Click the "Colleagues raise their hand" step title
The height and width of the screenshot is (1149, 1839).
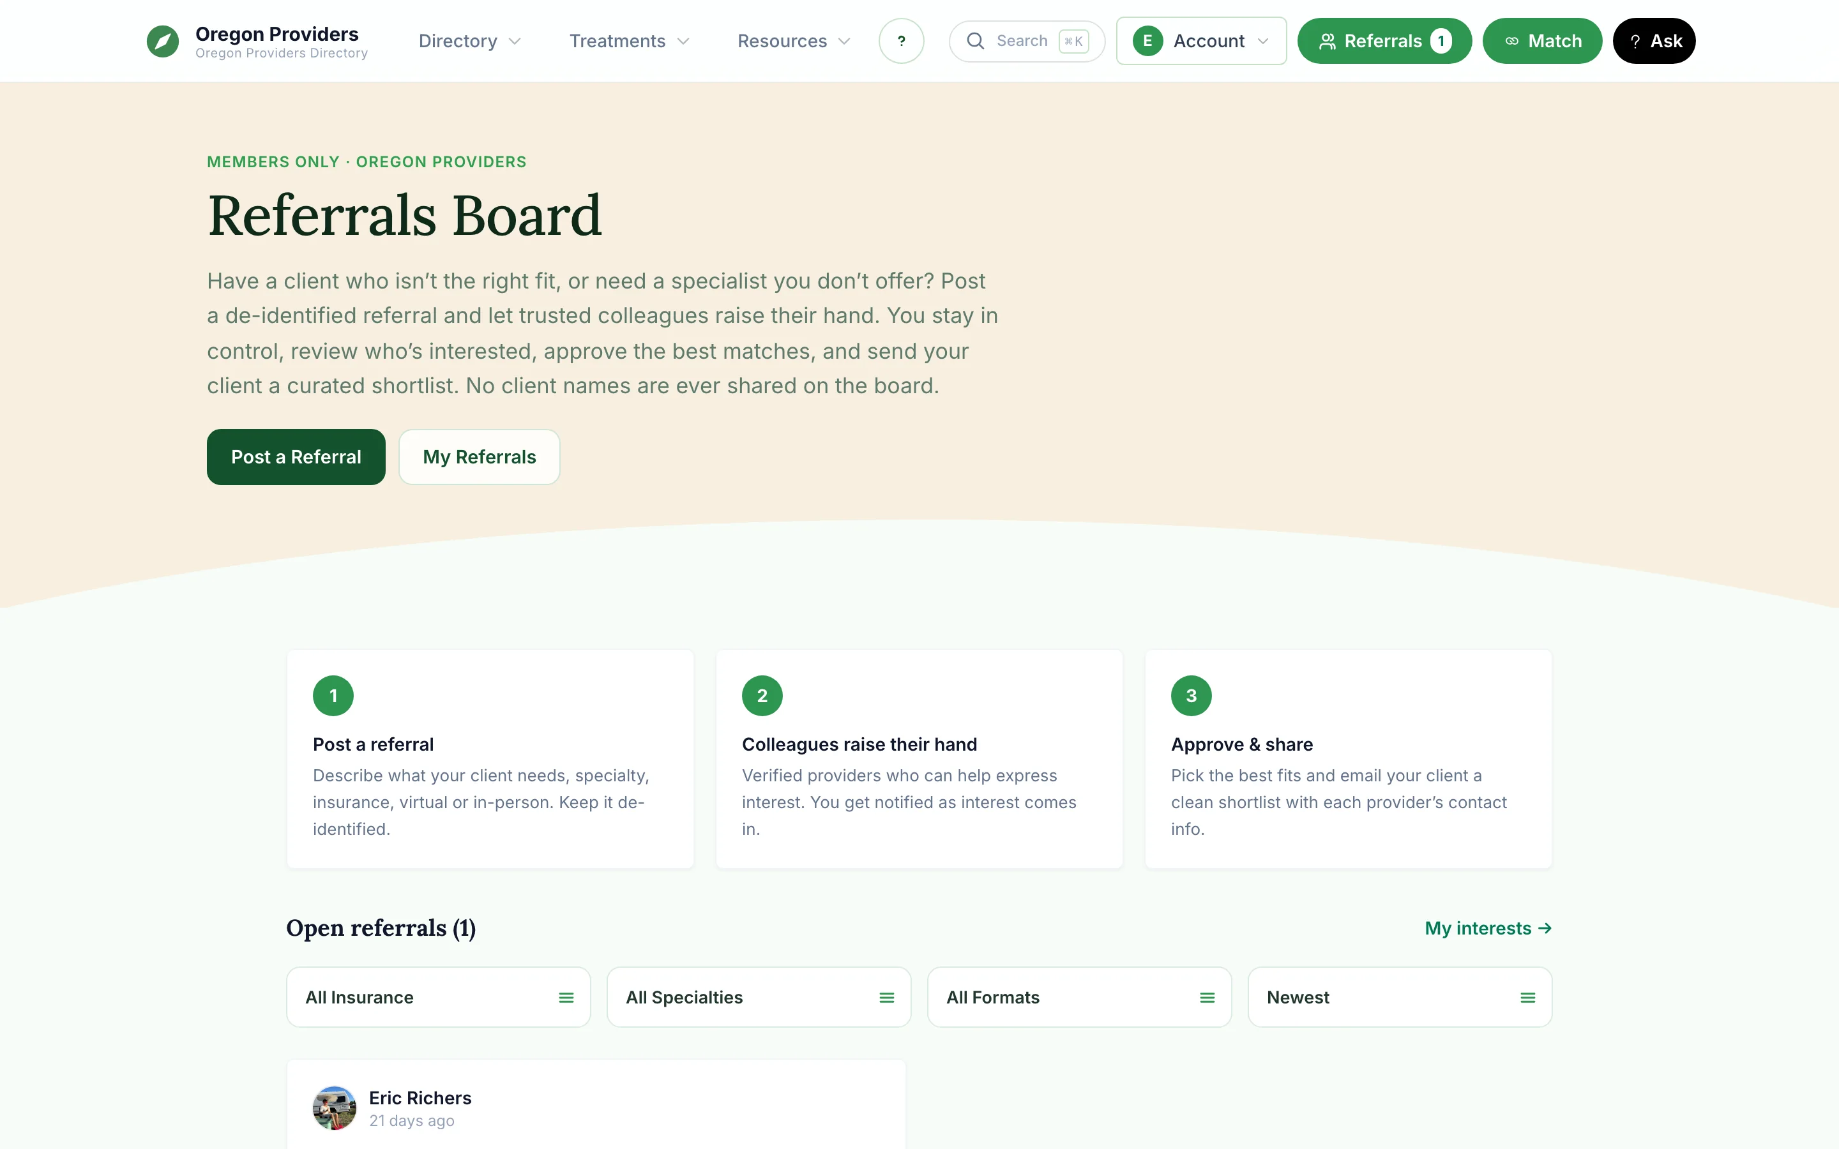(x=859, y=744)
